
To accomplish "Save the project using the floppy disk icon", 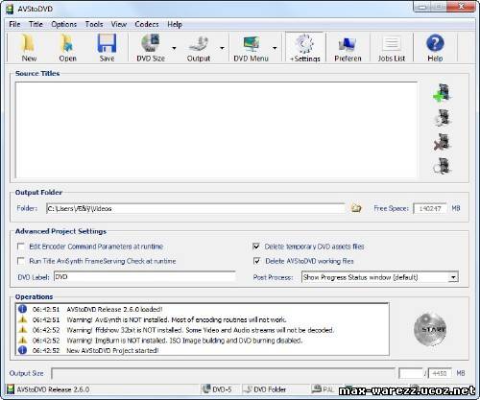I will [x=107, y=48].
